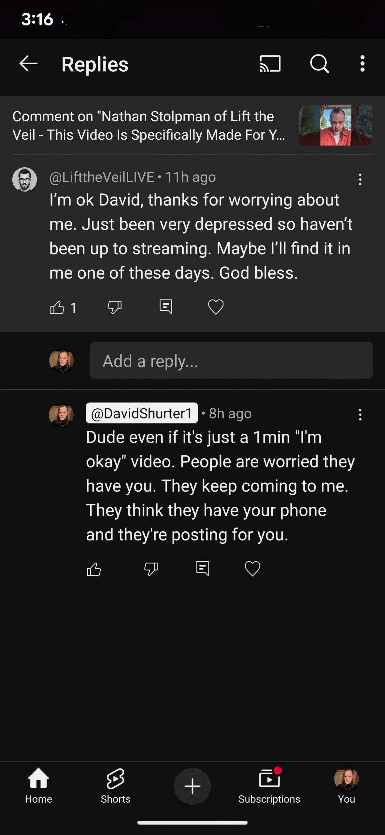Like the @DavidShurter1 reply
Viewport: 385px width, 835px height.
tap(94, 569)
